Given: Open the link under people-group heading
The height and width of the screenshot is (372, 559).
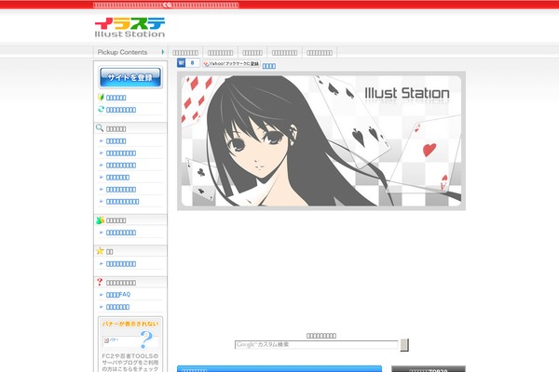Looking at the screenshot, I should click(x=121, y=232).
